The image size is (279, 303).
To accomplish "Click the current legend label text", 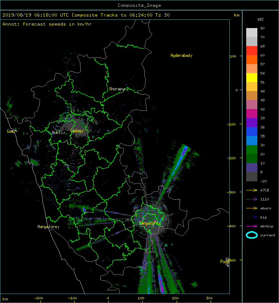I will [x=268, y=235].
